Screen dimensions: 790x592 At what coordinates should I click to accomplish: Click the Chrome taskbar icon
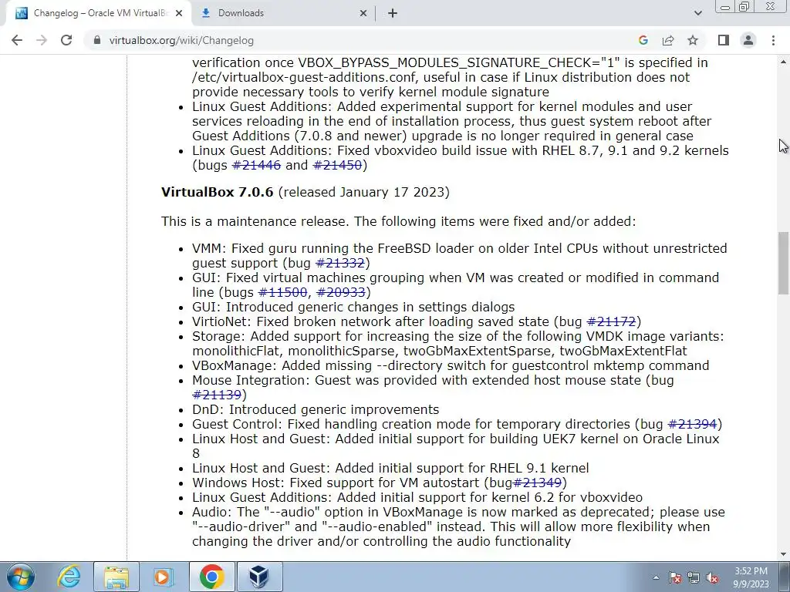coord(211,577)
